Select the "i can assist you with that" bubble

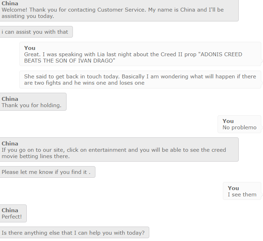click(x=36, y=32)
